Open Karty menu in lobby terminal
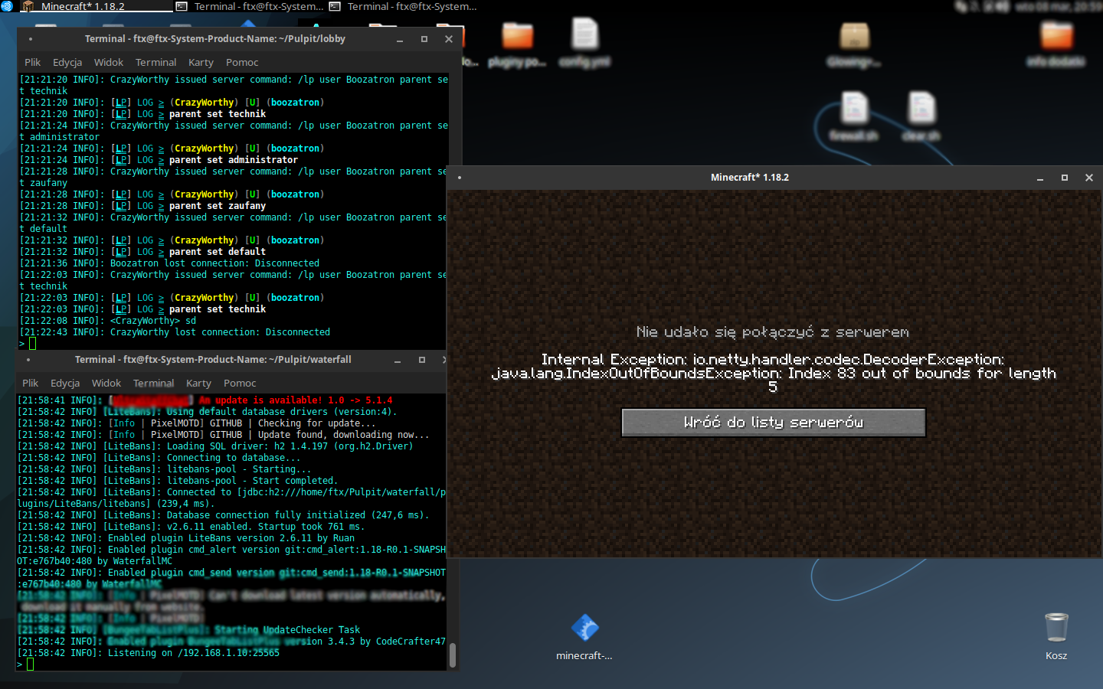 click(x=201, y=62)
